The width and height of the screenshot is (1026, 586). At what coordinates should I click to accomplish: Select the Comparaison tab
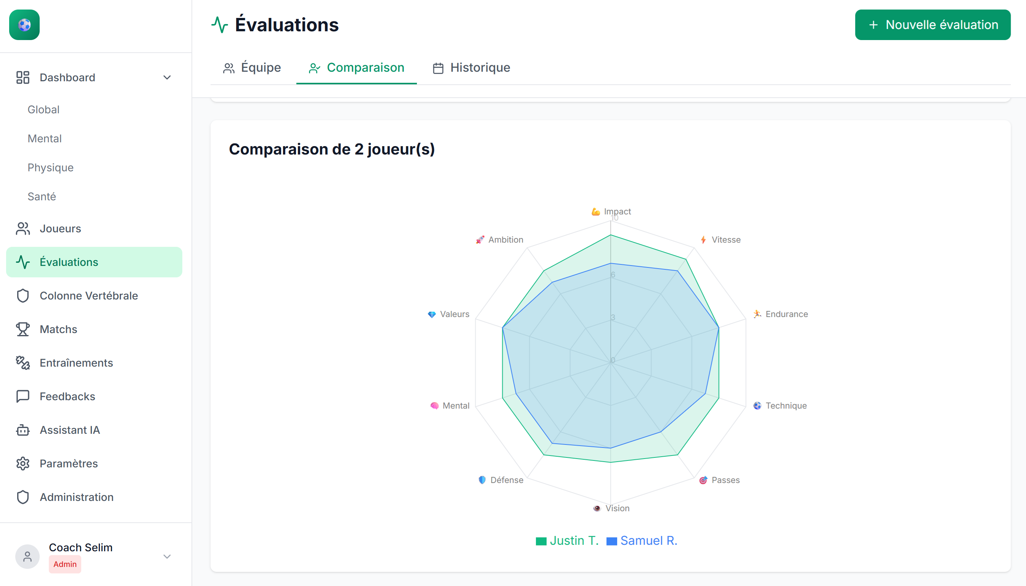click(357, 68)
